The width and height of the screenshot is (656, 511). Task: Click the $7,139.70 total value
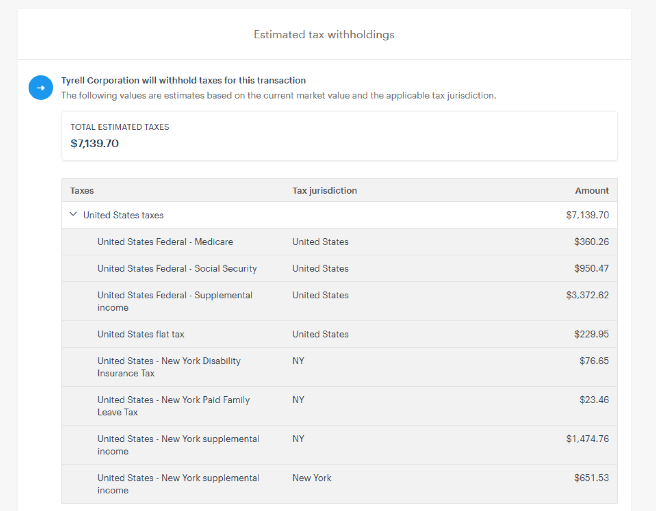pyautogui.click(x=95, y=143)
